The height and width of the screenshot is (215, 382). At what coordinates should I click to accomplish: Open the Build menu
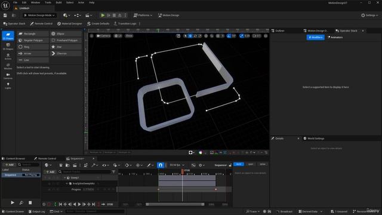pyautogui.click(x=58, y=2)
